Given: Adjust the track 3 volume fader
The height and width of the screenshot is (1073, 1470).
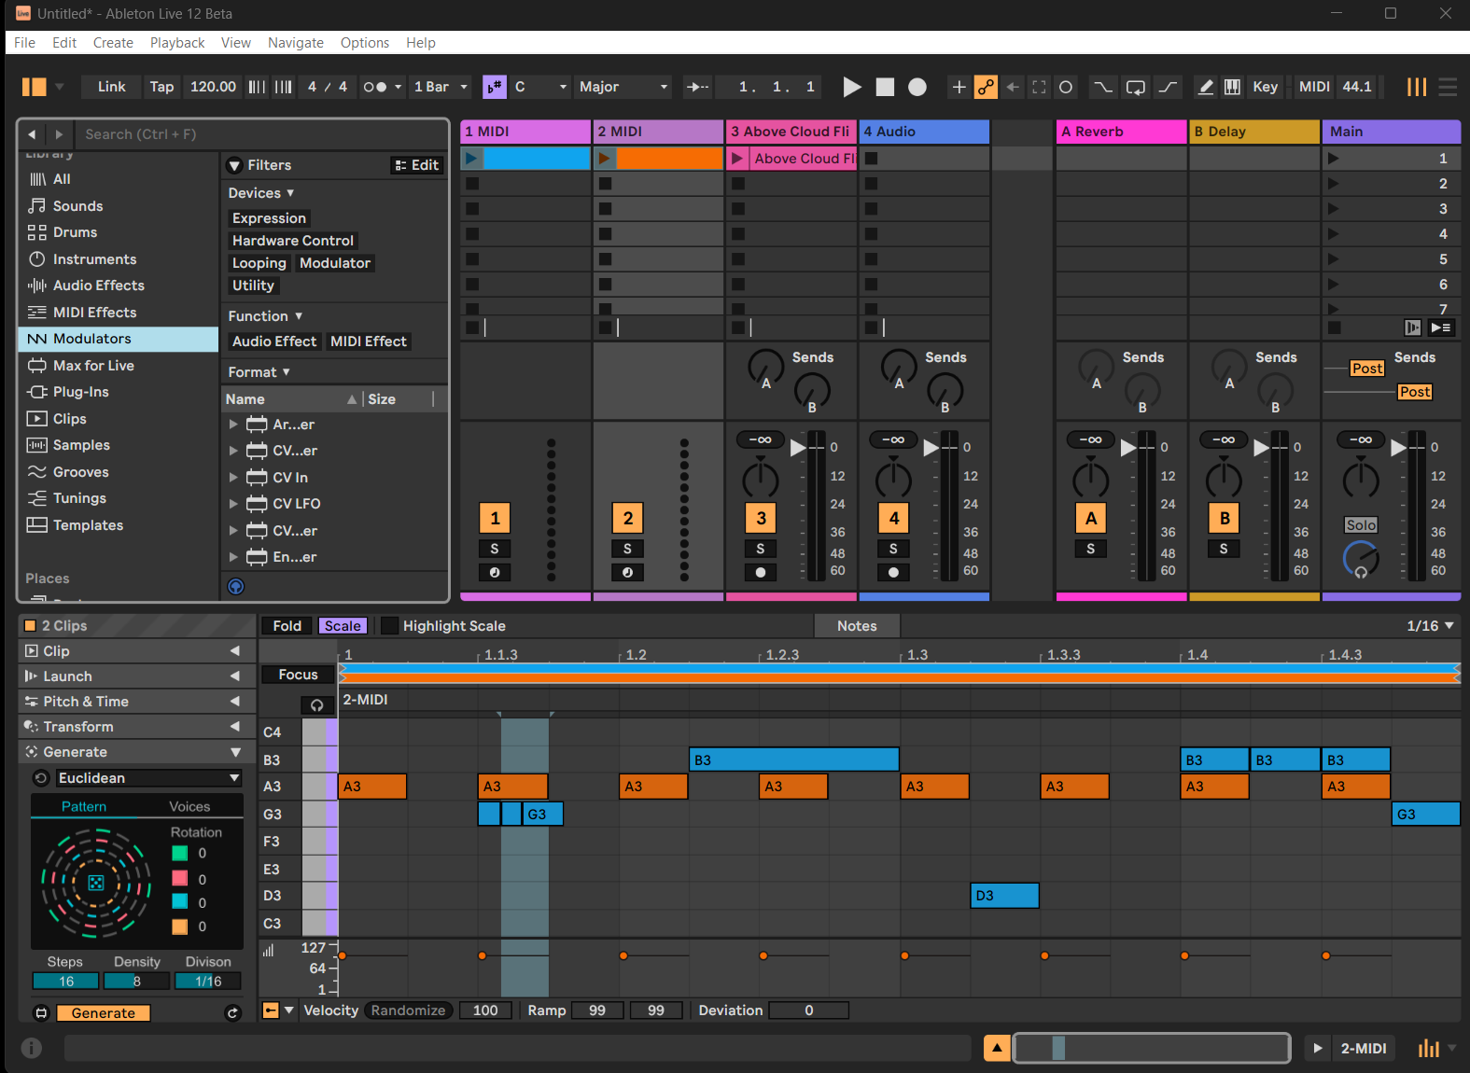Looking at the screenshot, I should [x=798, y=448].
